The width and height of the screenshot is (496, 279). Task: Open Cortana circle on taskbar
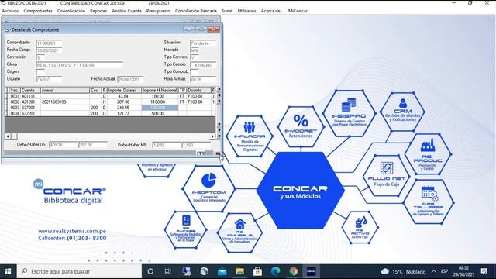pos(150,271)
